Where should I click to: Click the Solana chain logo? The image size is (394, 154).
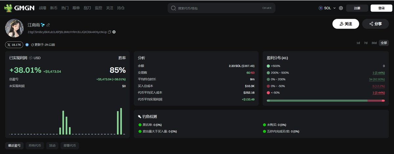point(321,8)
